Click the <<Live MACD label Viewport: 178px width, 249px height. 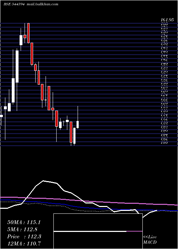click(x=150, y=240)
